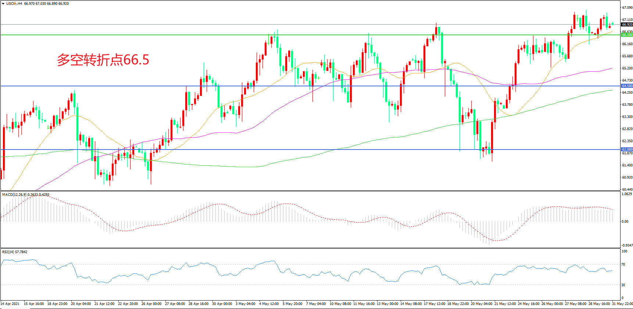Click the 65.200 value on price scale
The width and height of the screenshot is (633, 309).
click(627, 68)
